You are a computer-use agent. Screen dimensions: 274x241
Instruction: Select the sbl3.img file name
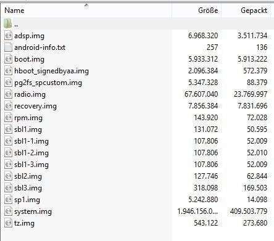28,188
